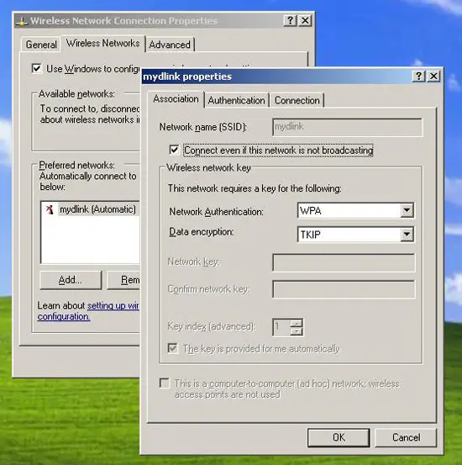This screenshot has width=462, height=465.
Task: Toggle The key is provided automatically checkbox
Action: (172, 348)
